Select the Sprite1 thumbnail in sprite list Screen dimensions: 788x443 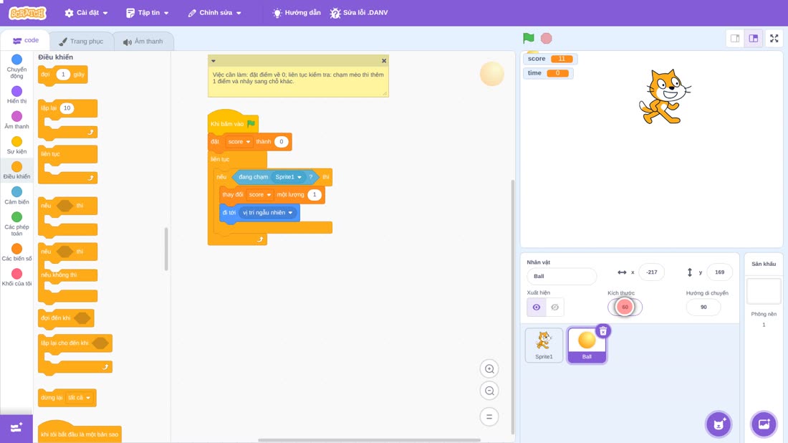[544, 345]
